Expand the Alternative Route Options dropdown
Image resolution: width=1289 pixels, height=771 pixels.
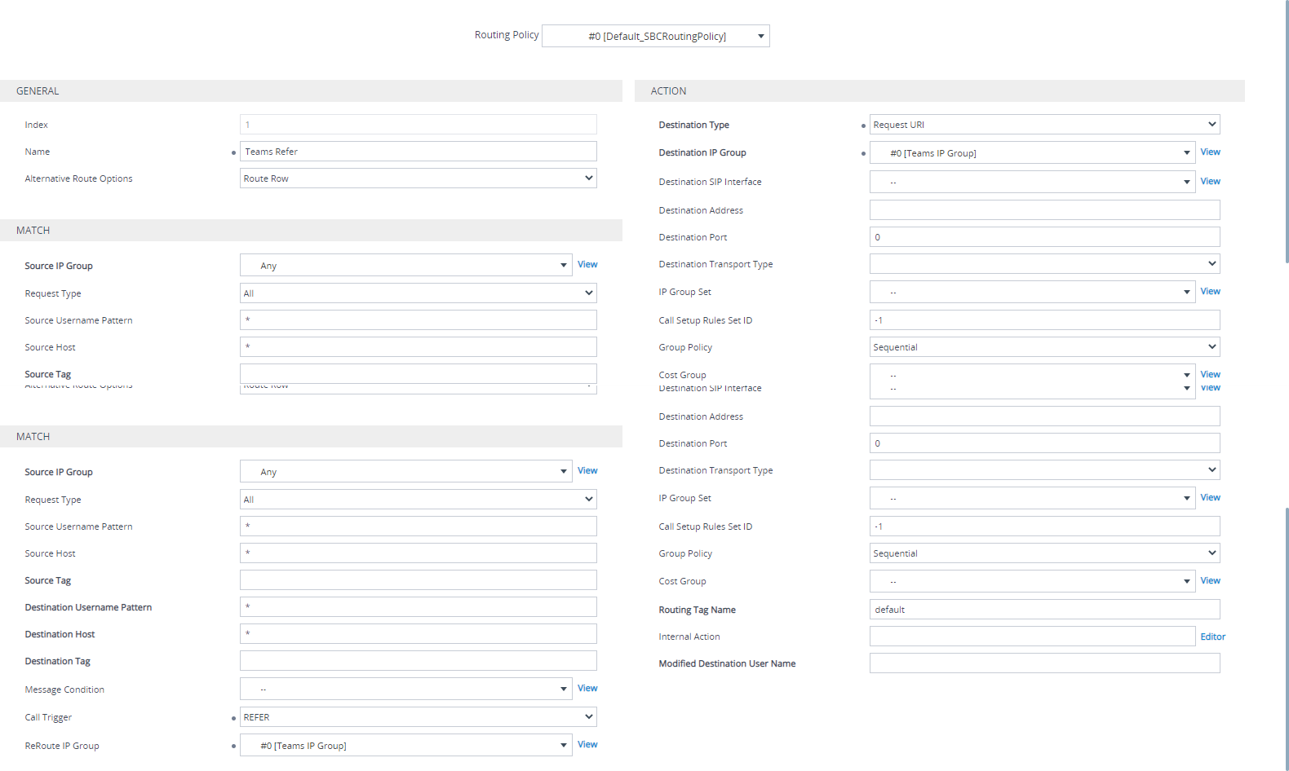[418, 178]
